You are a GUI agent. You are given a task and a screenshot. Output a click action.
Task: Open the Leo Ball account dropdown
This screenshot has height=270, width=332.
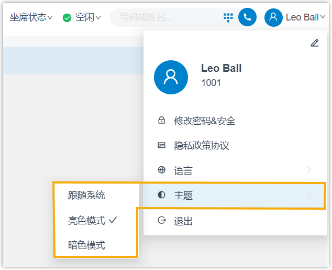point(305,17)
